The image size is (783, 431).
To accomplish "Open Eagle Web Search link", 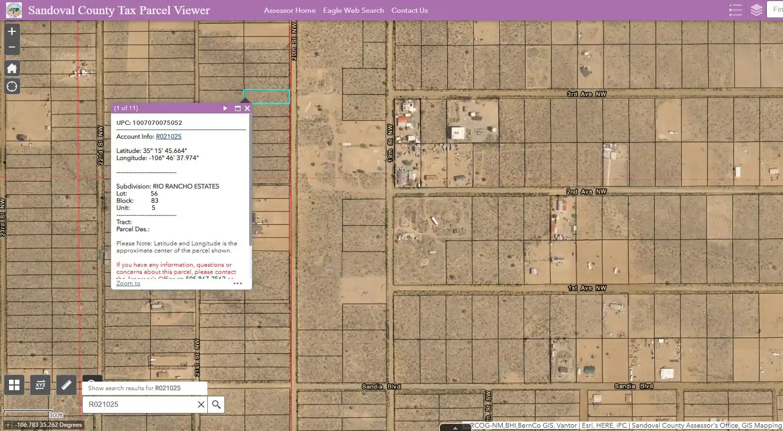I will click(354, 10).
